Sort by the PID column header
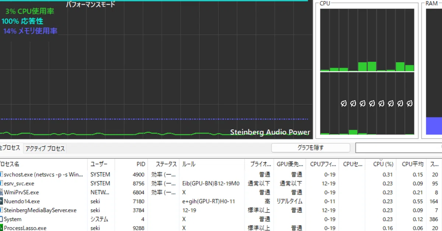The width and height of the screenshot is (442, 231). [x=131, y=164]
